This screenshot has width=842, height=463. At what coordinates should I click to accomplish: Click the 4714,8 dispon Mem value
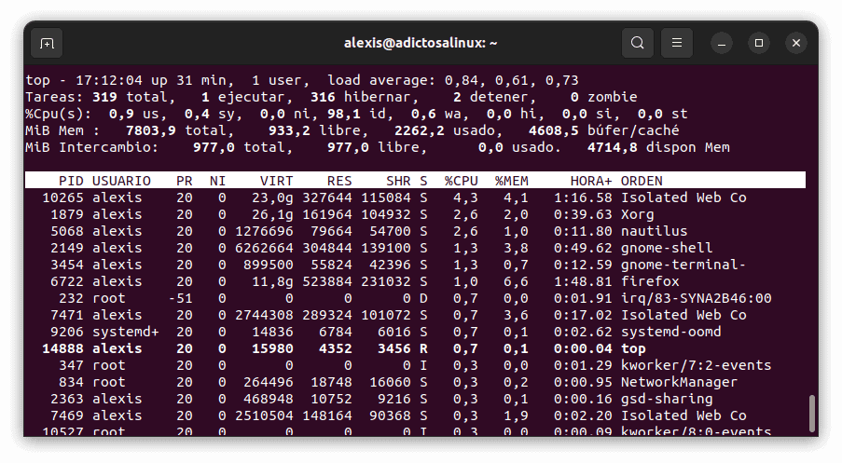[x=613, y=147]
